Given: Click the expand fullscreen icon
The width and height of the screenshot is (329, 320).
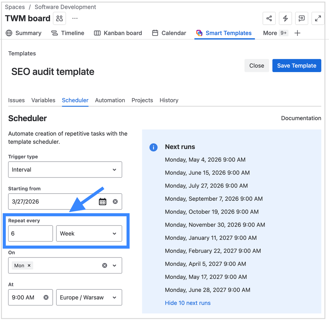Looking at the screenshot, I should tap(317, 18).
